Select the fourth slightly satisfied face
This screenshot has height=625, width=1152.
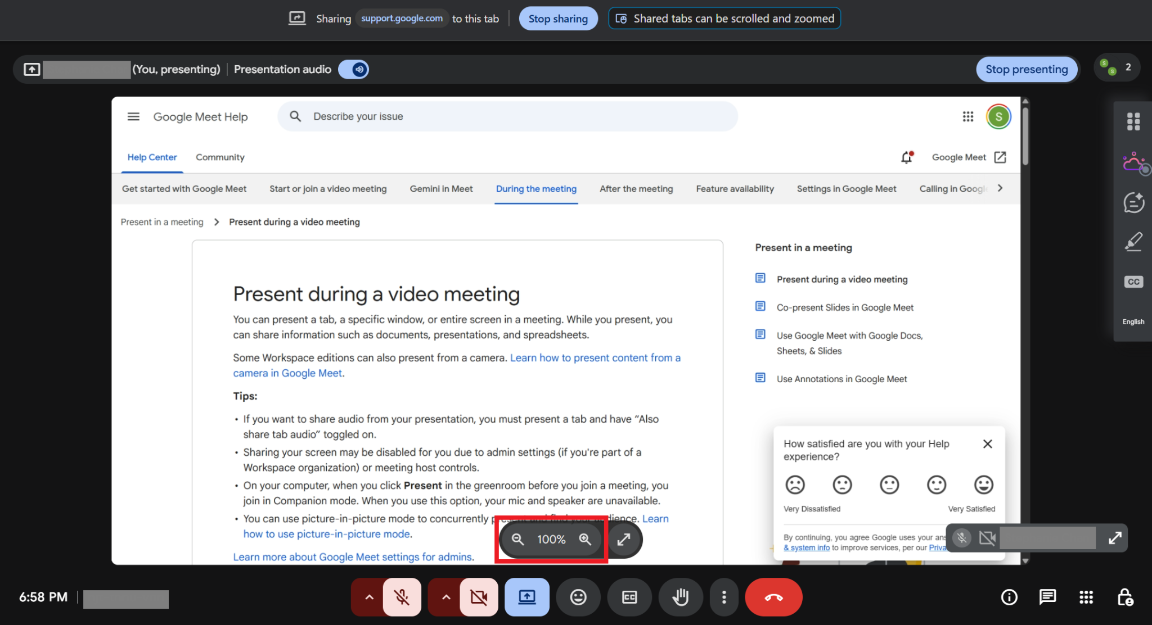937,484
